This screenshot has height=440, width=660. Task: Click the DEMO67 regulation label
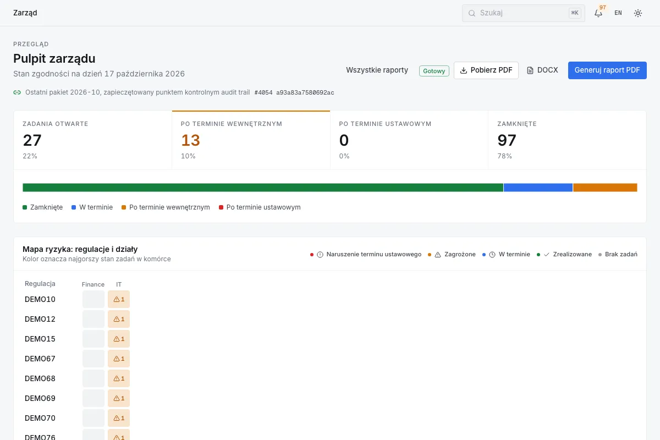click(x=40, y=359)
